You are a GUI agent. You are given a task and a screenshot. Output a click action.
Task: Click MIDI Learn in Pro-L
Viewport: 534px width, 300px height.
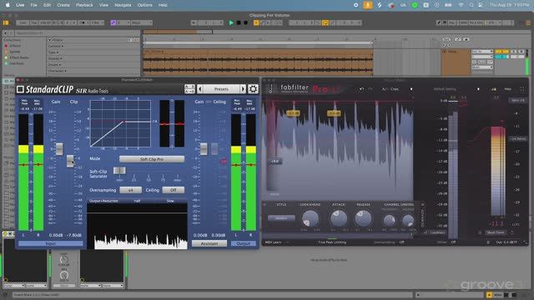point(273,242)
